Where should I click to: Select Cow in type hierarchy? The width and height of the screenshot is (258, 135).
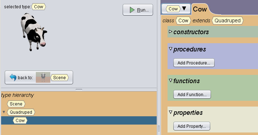click(x=20, y=121)
